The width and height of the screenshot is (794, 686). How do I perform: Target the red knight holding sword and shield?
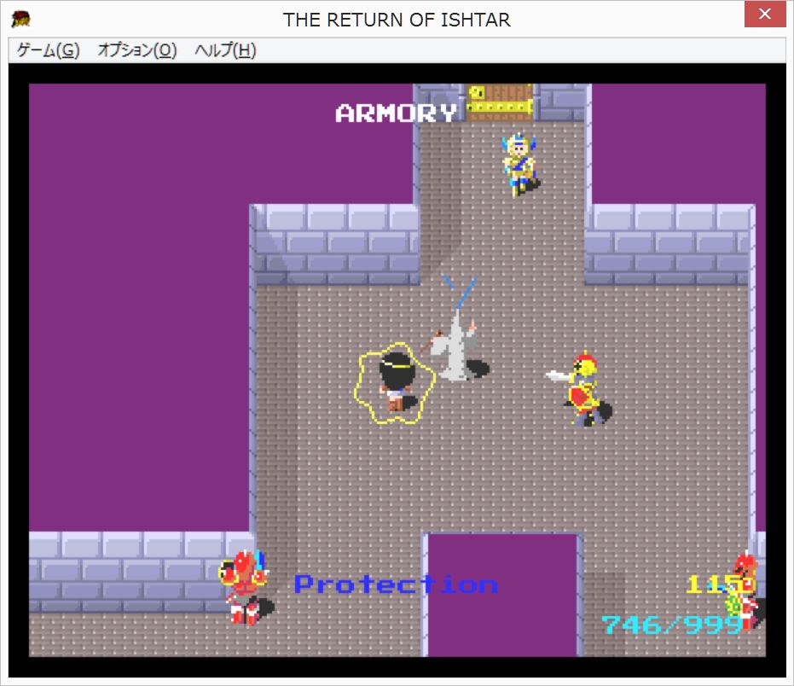click(x=583, y=390)
